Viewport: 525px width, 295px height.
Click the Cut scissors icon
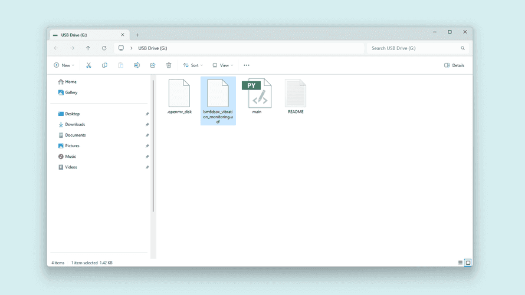88,65
